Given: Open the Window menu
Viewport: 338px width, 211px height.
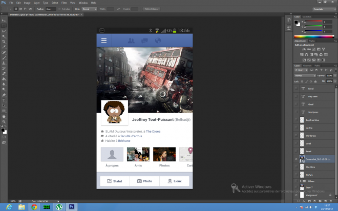Looking at the screenshot, I should [83, 3].
